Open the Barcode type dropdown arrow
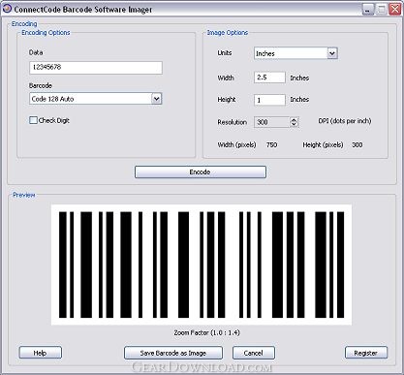The image size is (404, 375). 156,99
